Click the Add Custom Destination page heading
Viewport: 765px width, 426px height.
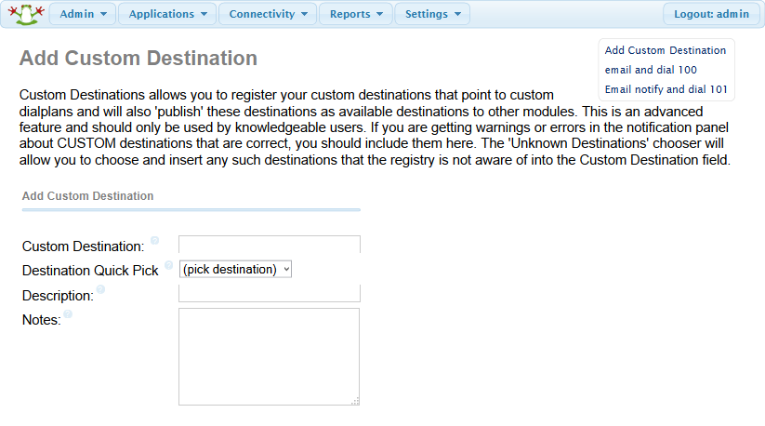click(138, 58)
